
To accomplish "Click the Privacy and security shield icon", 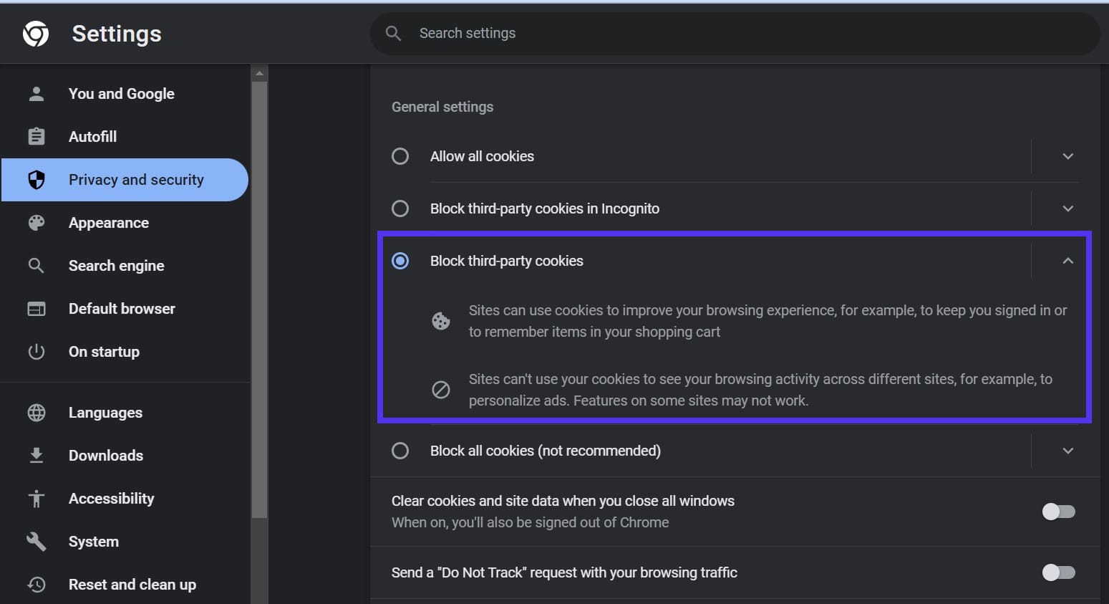I will (37, 180).
